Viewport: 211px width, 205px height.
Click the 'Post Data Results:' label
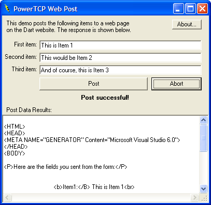click(x=29, y=110)
